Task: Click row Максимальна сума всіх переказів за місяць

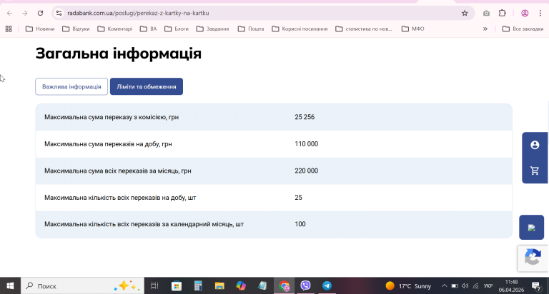Action: coord(274,171)
